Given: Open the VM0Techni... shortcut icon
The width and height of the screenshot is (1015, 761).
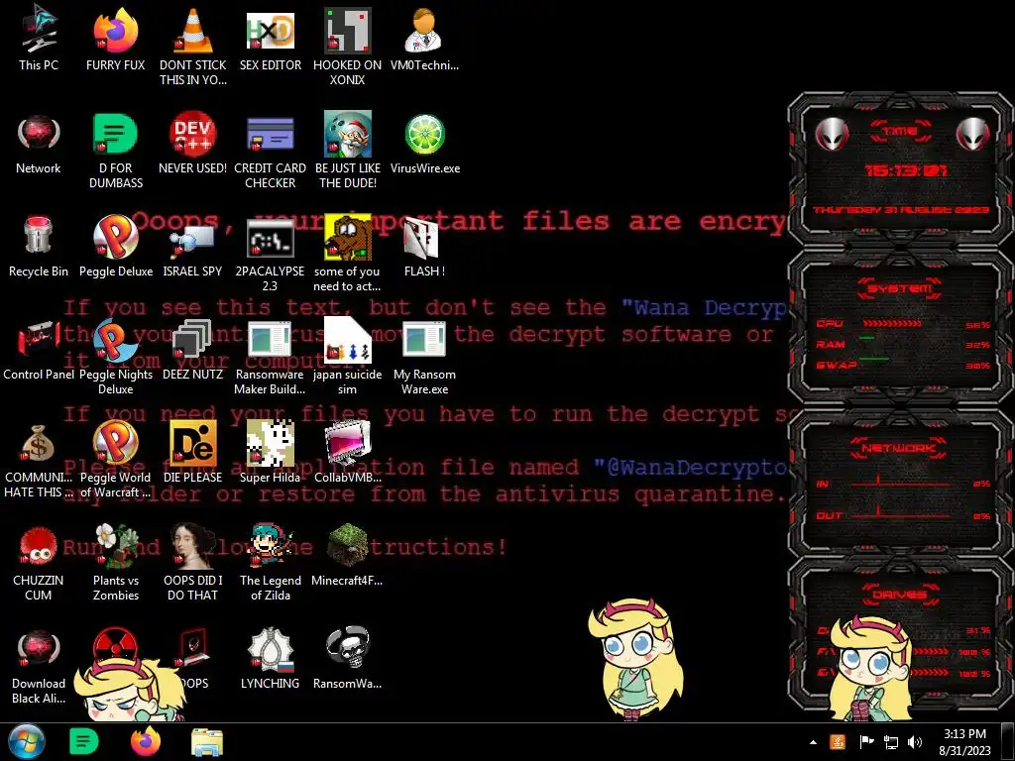Looking at the screenshot, I should click(x=424, y=39).
